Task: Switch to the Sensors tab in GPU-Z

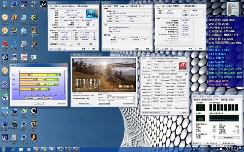Action: pyautogui.click(x=154, y=58)
